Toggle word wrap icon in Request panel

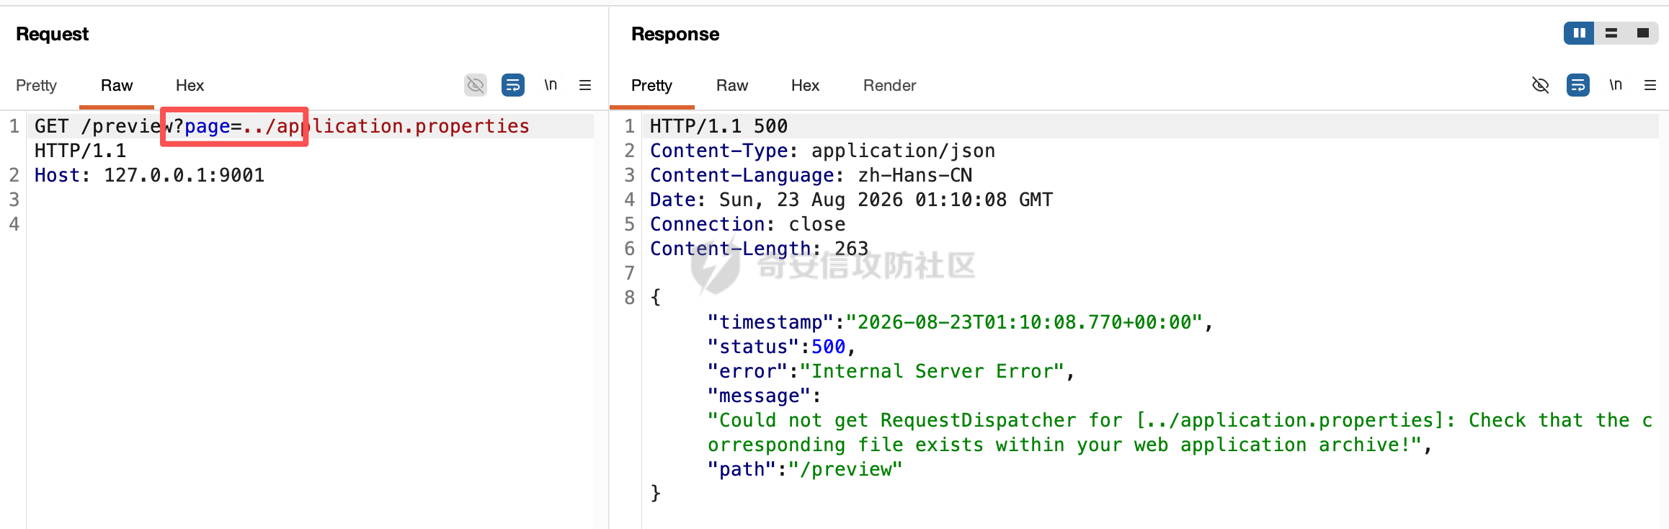coord(513,85)
